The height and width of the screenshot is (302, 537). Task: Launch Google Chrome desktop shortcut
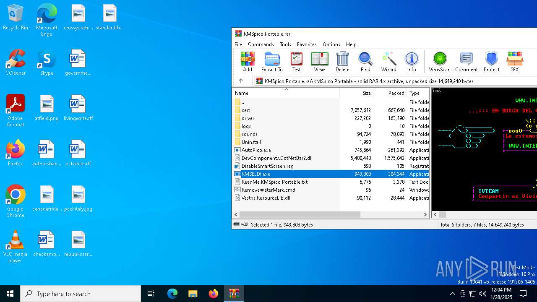pyautogui.click(x=16, y=201)
